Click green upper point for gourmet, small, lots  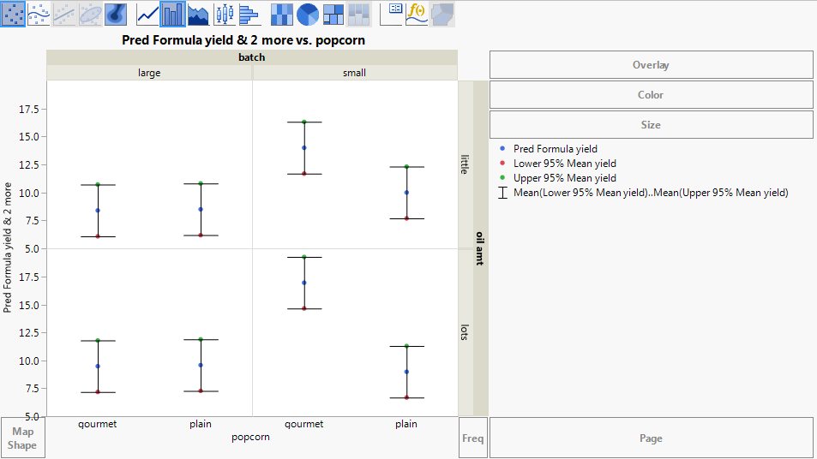pyautogui.click(x=304, y=257)
